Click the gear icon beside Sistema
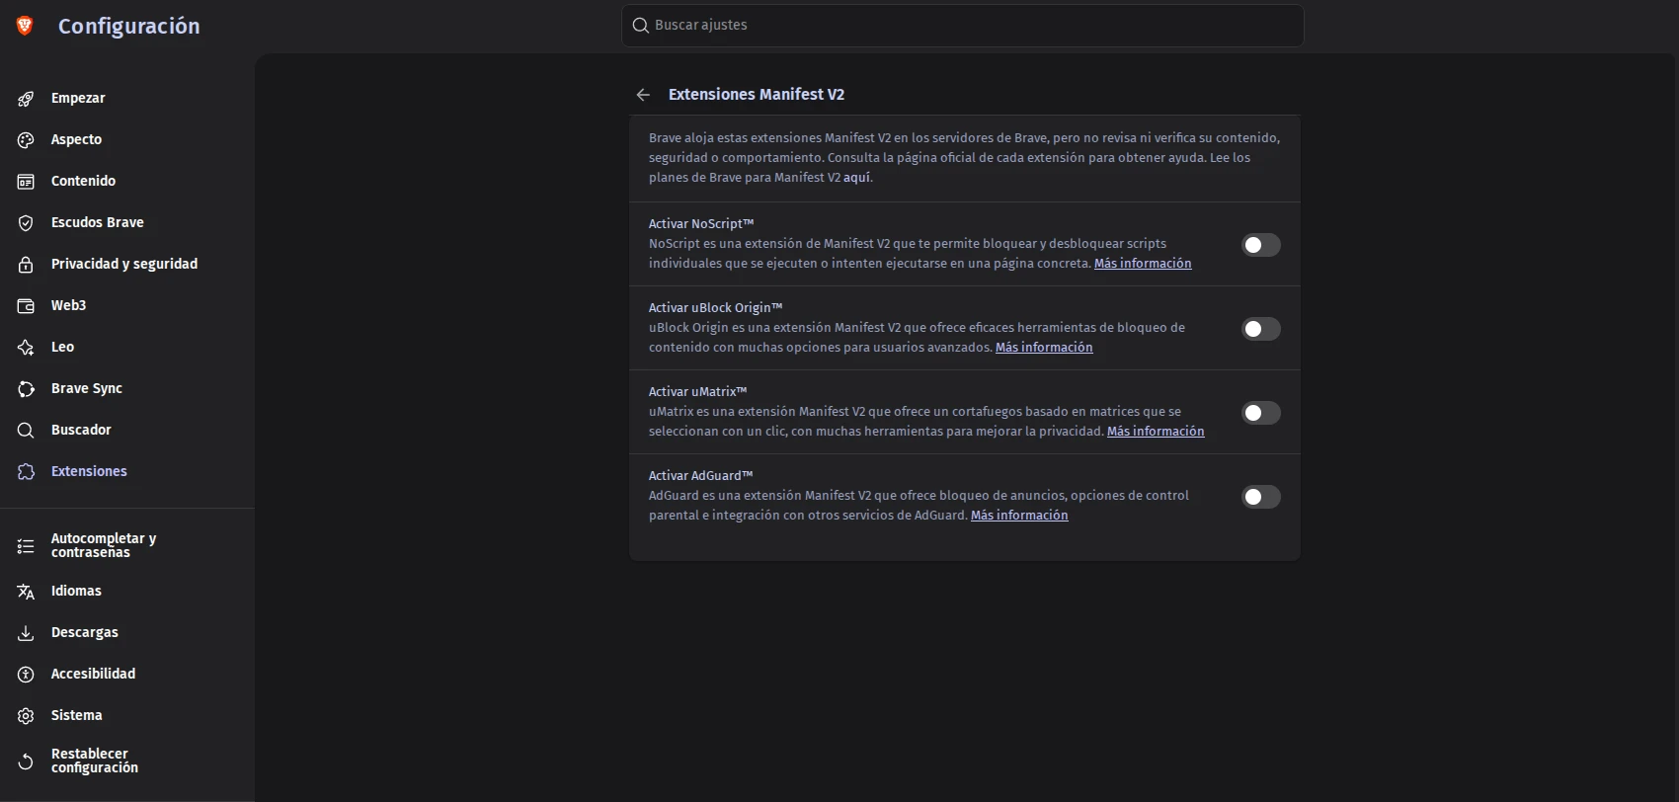Screen dimensions: 1679x802 click(26, 716)
